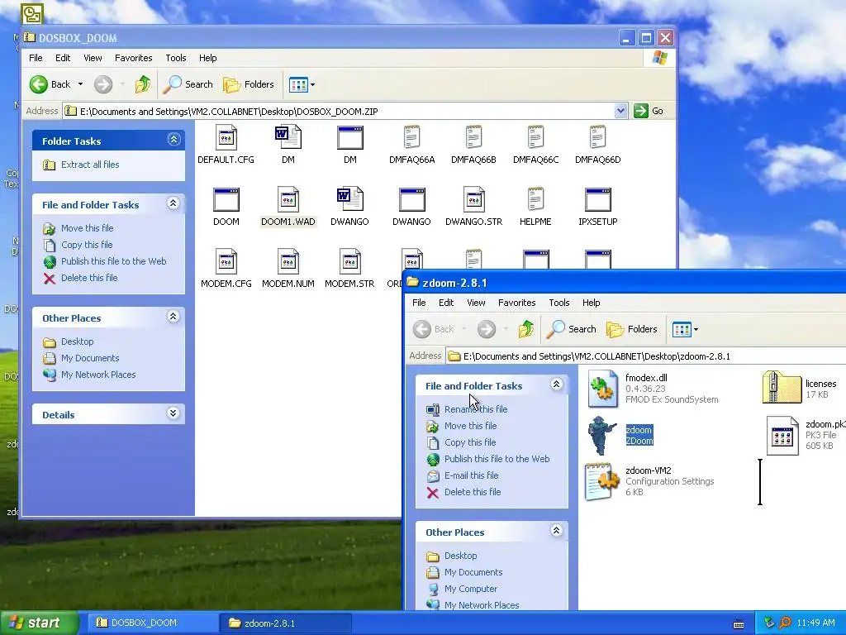Open address bar dropdown in DOSBOX_DOOM window
This screenshot has width=846, height=635.
[620, 111]
